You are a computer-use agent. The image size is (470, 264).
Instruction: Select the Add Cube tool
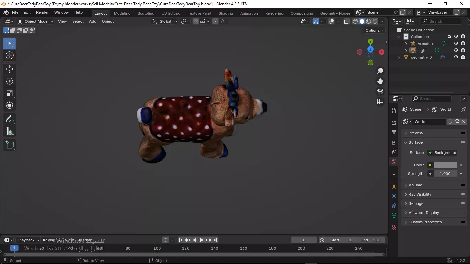click(x=10, y=145)
